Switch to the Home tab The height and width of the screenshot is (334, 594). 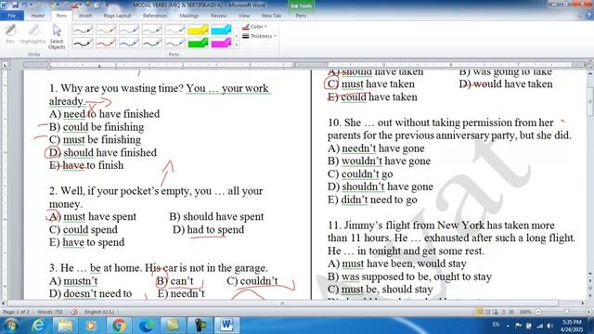[x=37, y=16]
